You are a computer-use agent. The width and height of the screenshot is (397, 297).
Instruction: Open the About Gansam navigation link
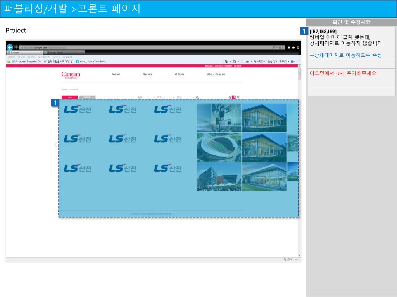[216, 75]
